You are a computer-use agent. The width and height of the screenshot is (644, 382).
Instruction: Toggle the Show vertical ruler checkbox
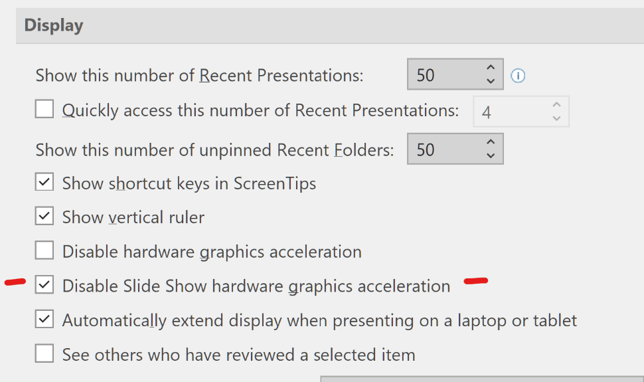[44, 216]
